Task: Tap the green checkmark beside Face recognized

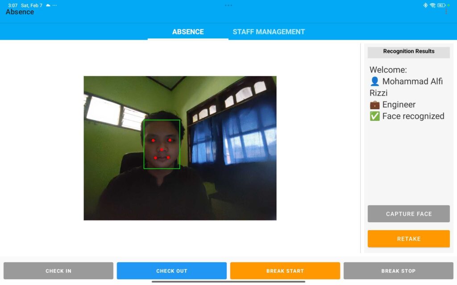Action: coord(374,116)
